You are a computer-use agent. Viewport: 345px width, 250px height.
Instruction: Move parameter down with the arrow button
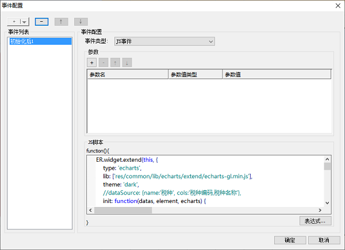click(x=126, y=62)
